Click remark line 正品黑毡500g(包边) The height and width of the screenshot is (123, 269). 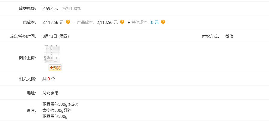click(x=60, y=105)
